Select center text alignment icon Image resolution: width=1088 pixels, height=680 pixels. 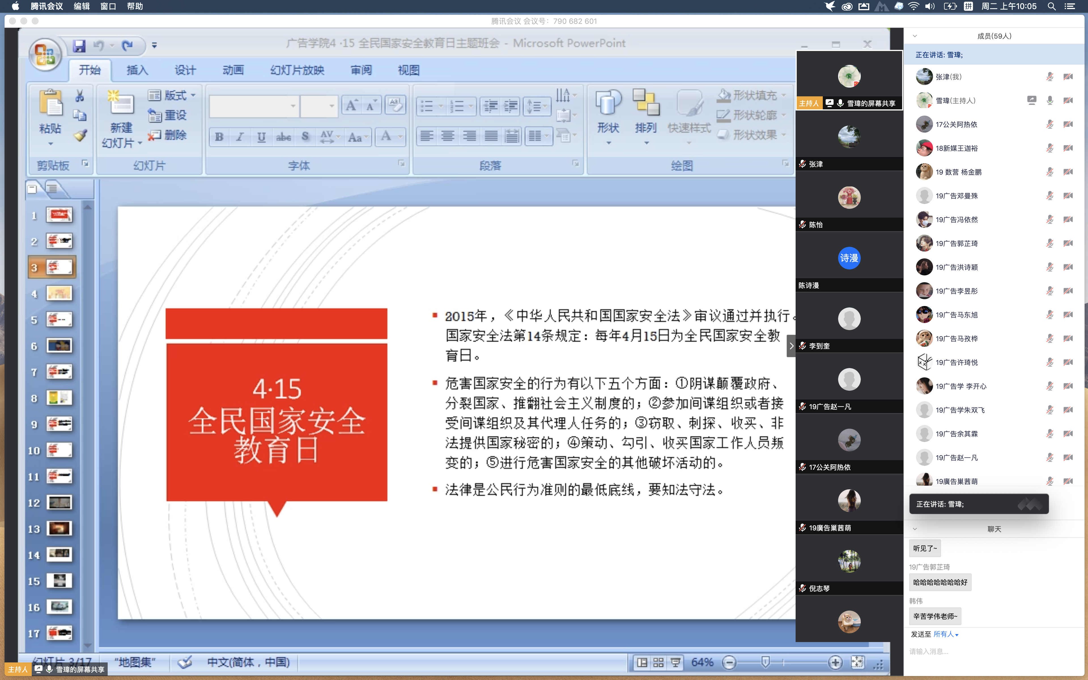pos(448,136)
